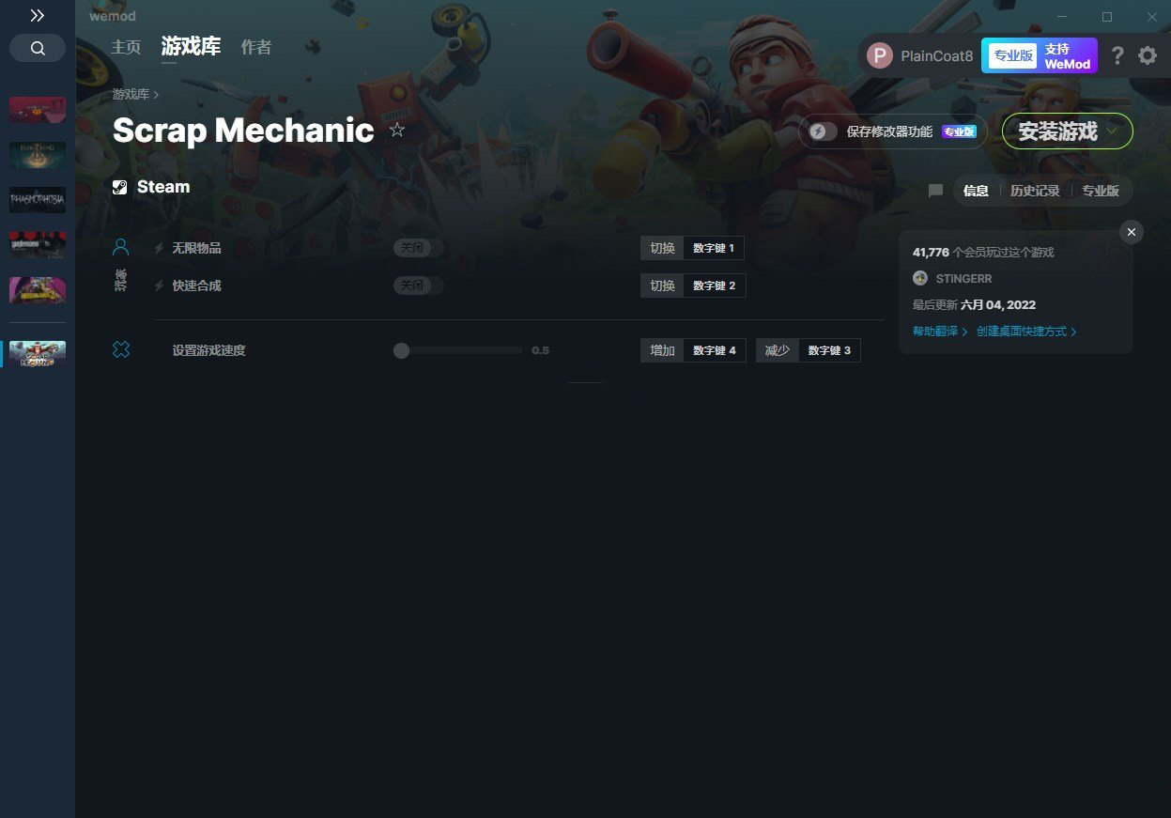Screen dimensions: 1171x818
Task: Open the Phasmophobia game thumbnail
Action: click(38, 200)
